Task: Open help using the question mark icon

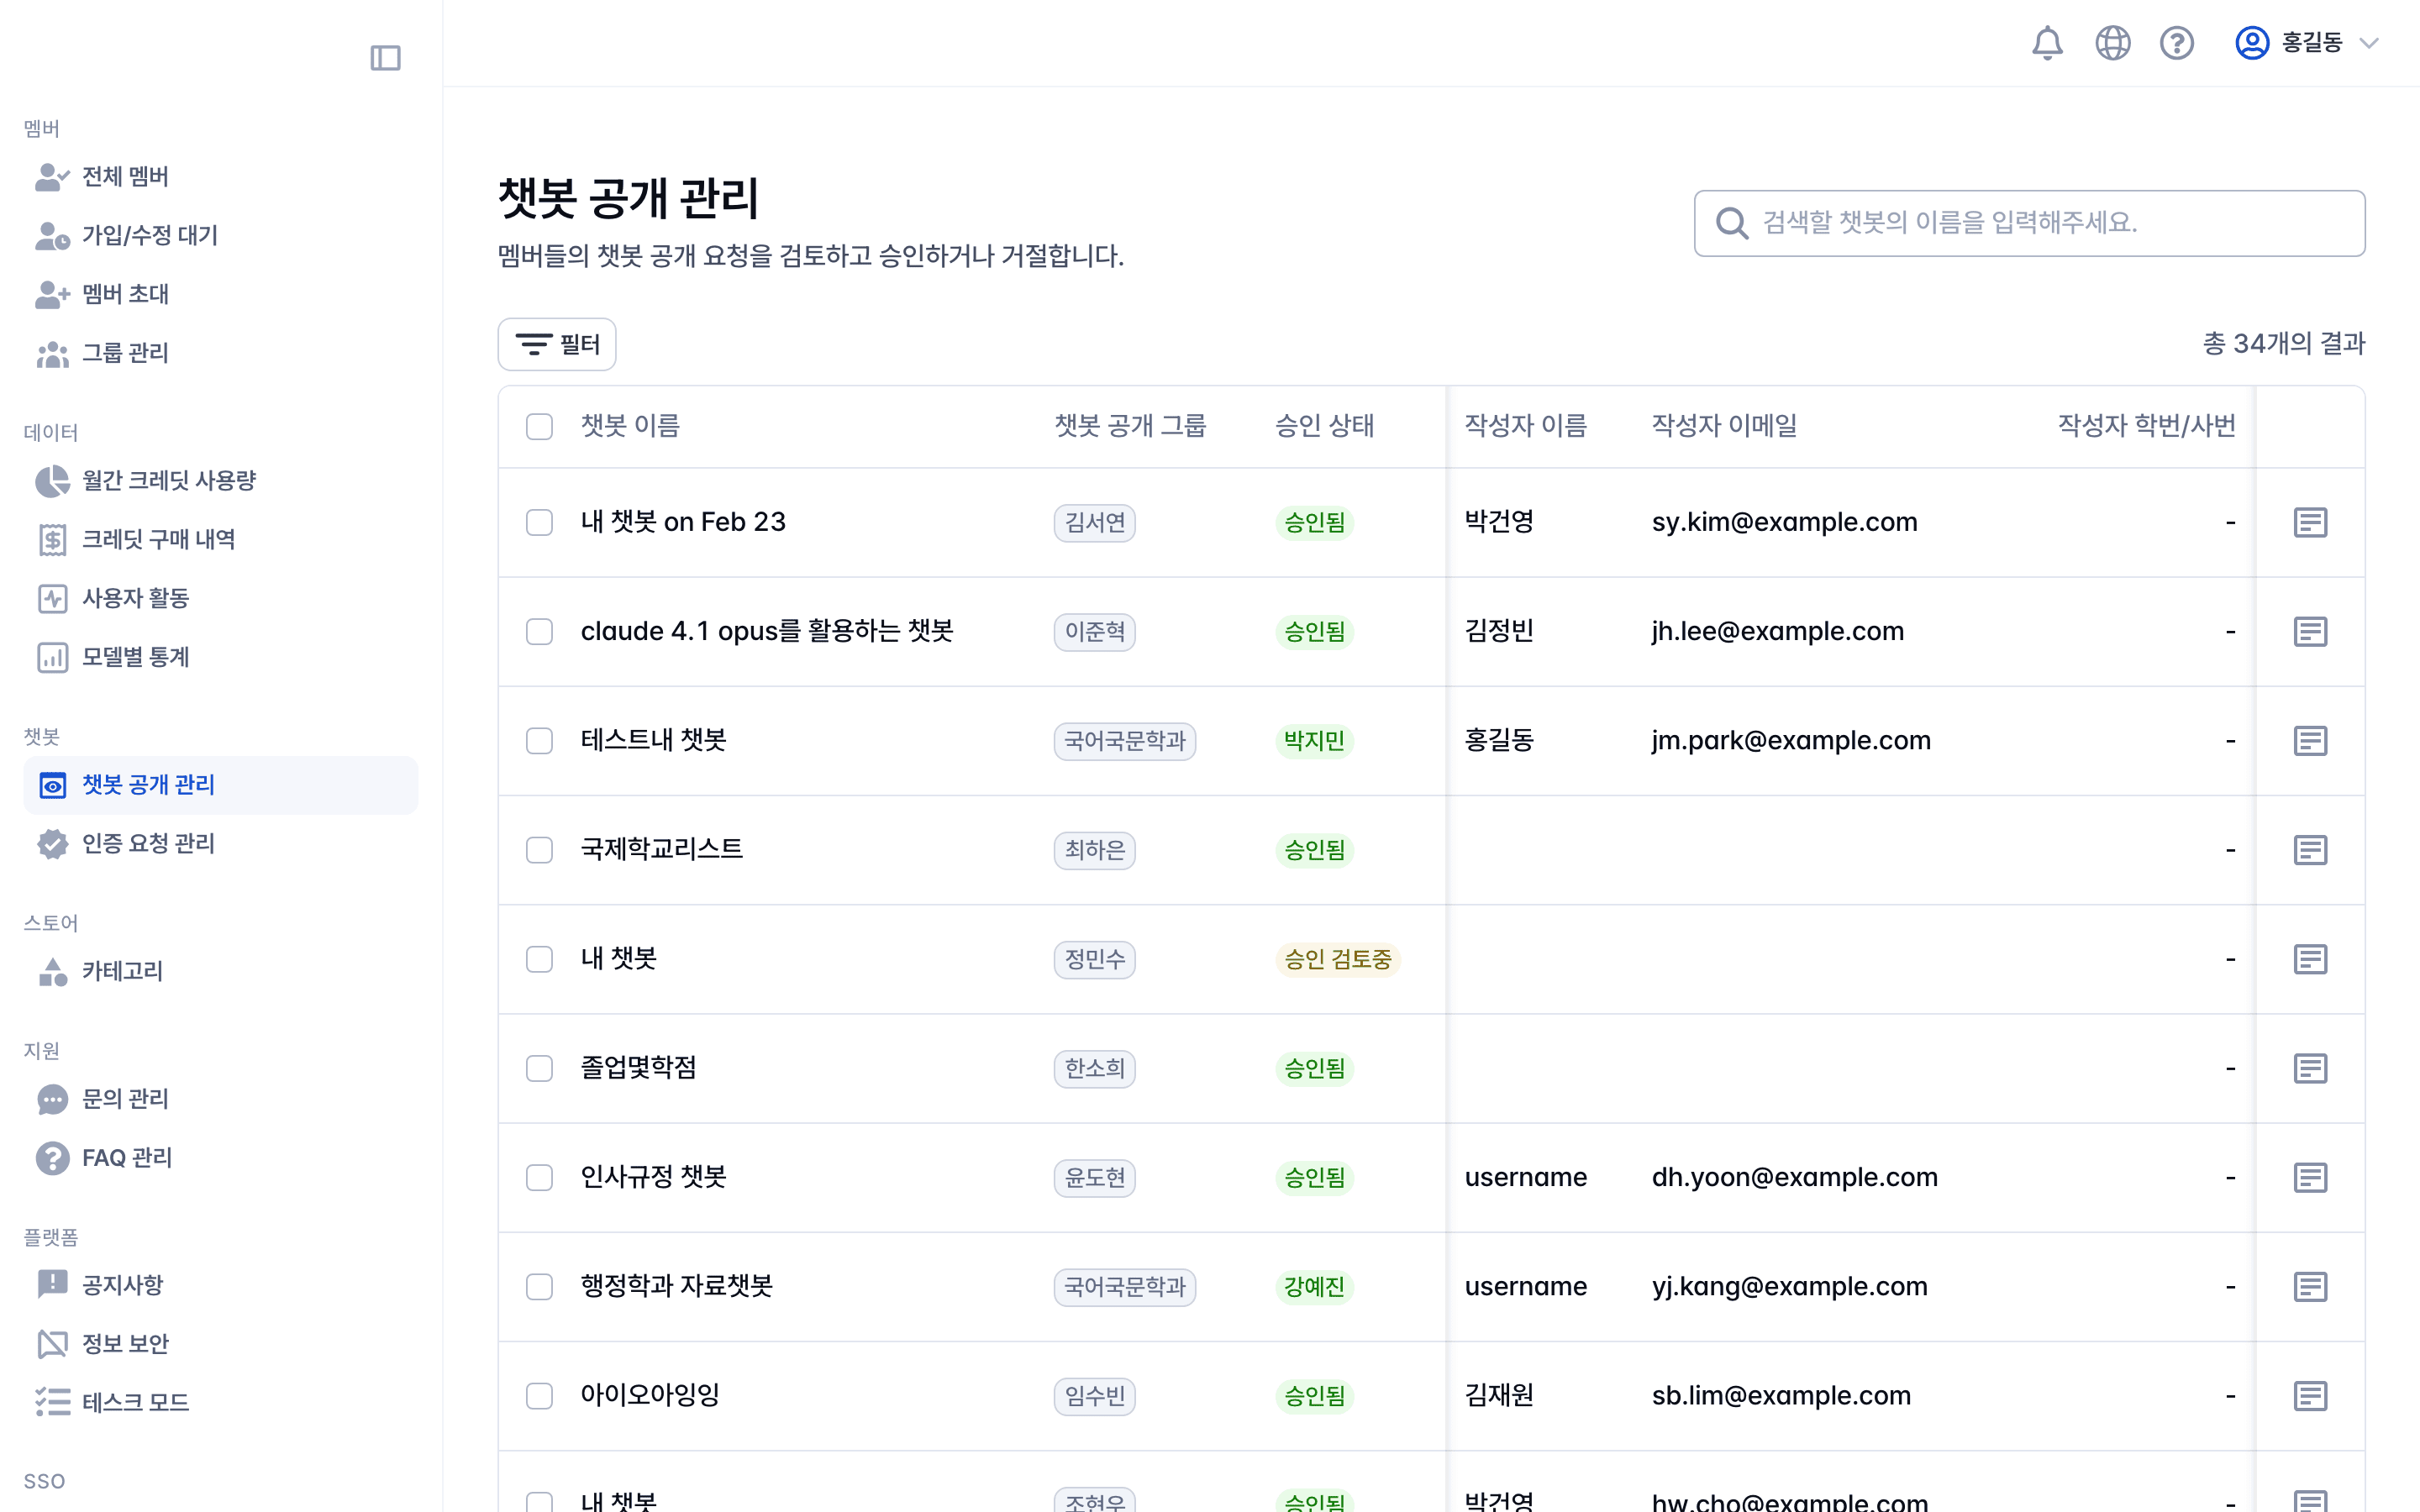Action: point(2176,43)
